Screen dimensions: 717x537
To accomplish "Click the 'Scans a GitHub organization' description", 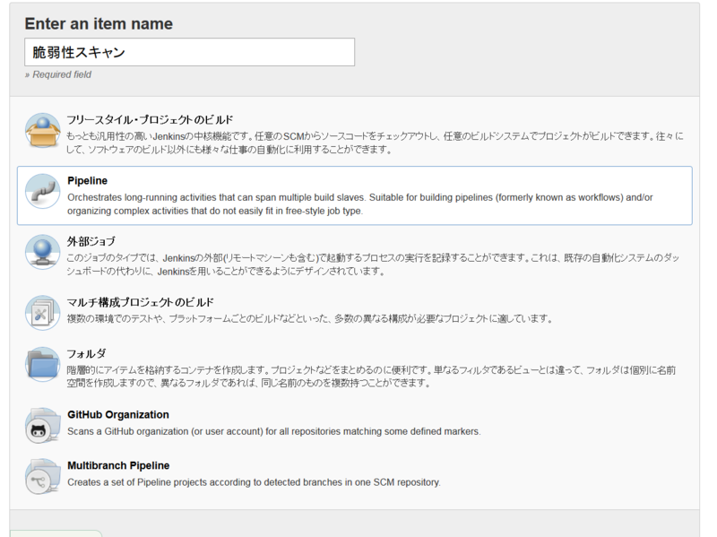I will pyautogui.click(x=274, y=431).
